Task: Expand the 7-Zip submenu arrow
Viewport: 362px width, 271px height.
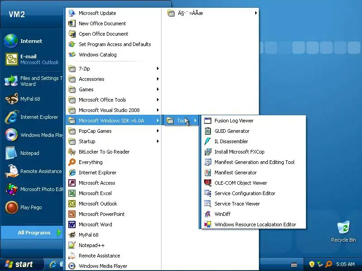Action: [157, 69]
